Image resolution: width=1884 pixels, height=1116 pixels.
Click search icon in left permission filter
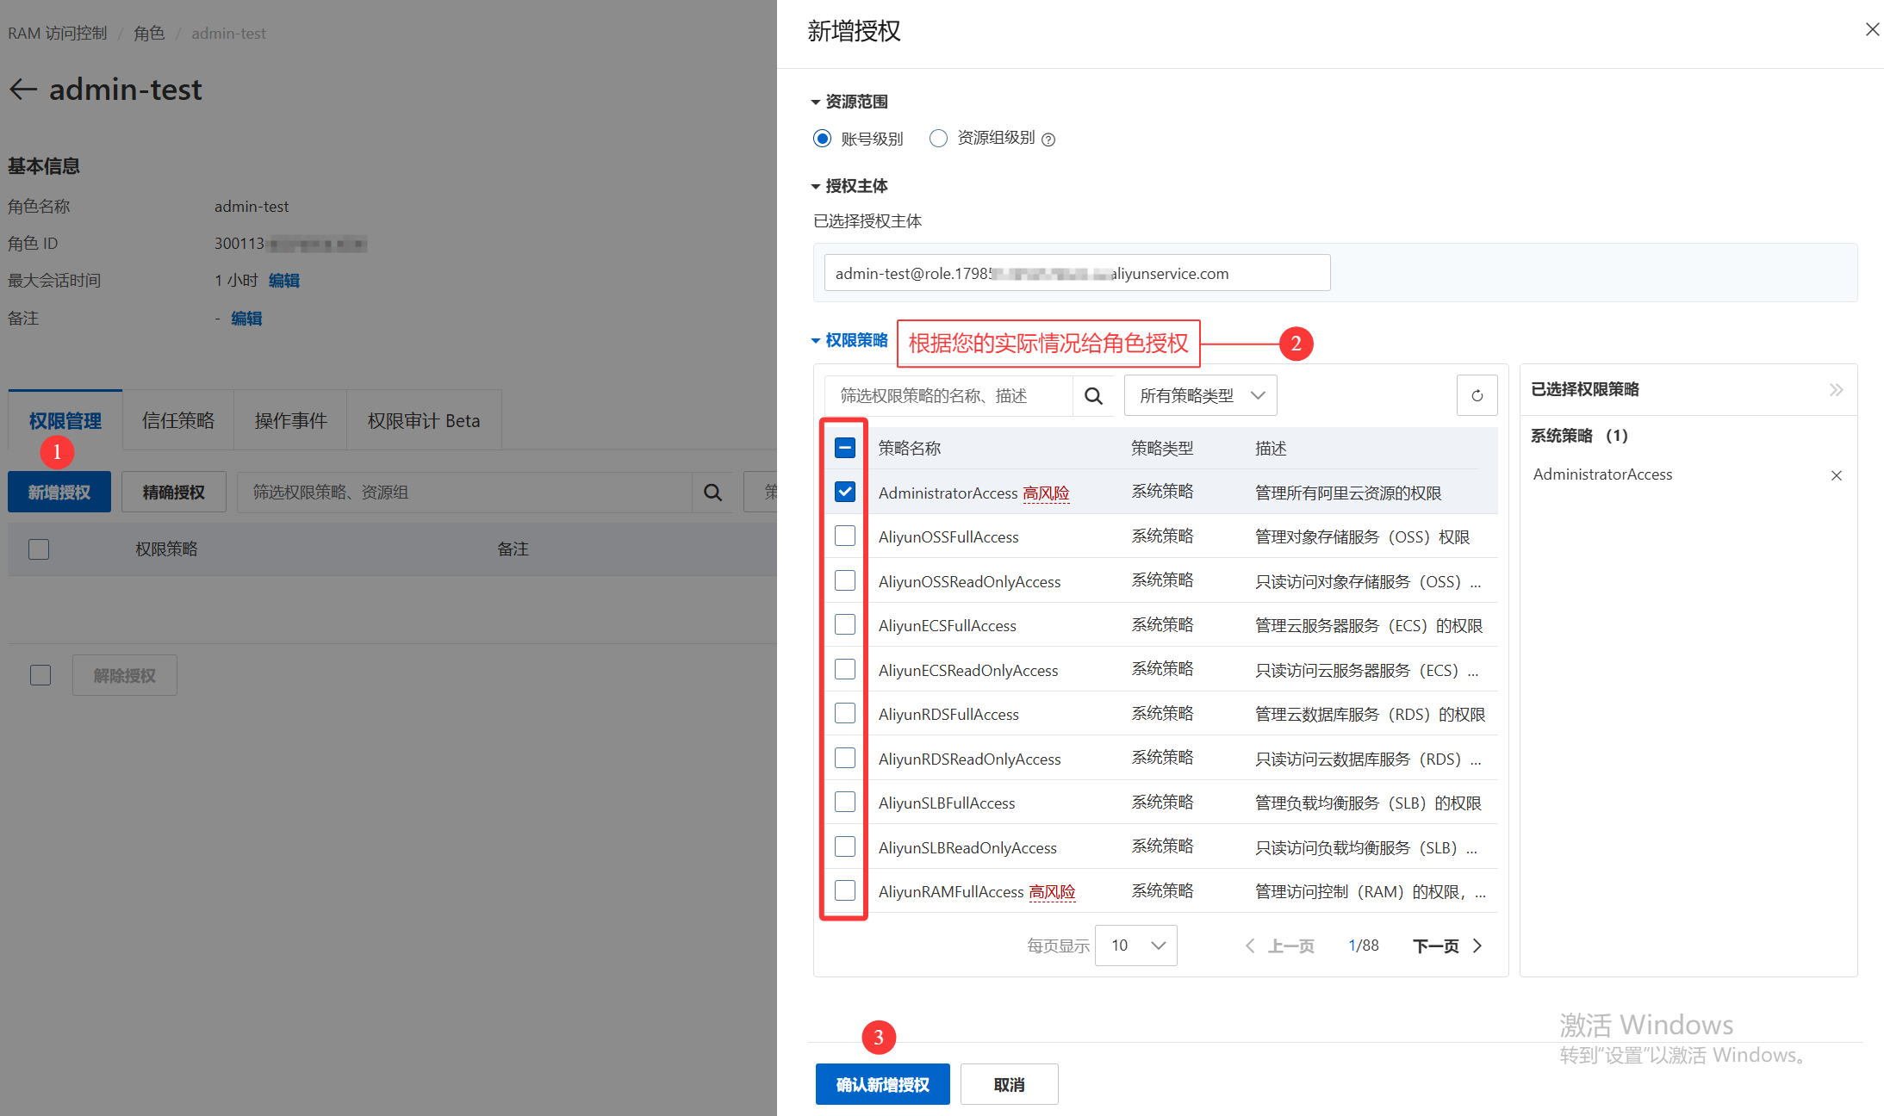(712, 493)
